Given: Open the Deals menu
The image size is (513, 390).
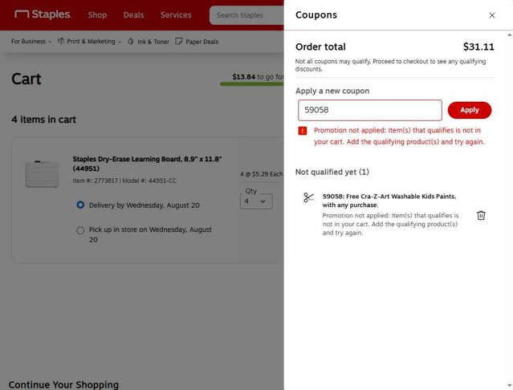Looking at the screenshot, I should [x=133, y=15].
